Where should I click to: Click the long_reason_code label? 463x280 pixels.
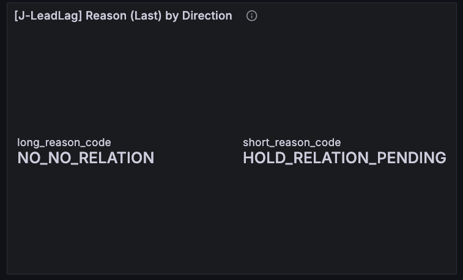(x=64, y=142)
